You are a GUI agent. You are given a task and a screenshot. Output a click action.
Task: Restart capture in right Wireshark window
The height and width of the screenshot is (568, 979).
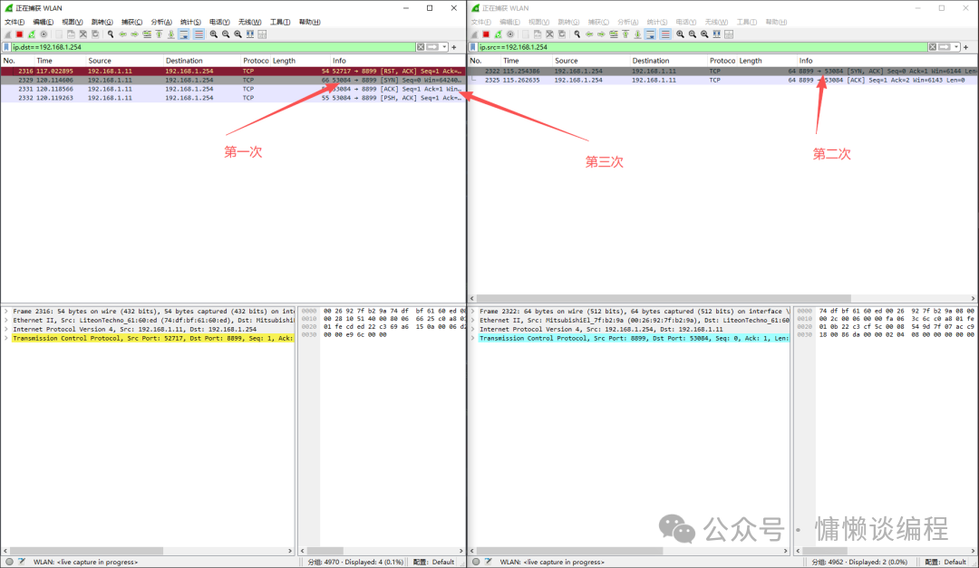pyautogui.click(x=498, y=34)
